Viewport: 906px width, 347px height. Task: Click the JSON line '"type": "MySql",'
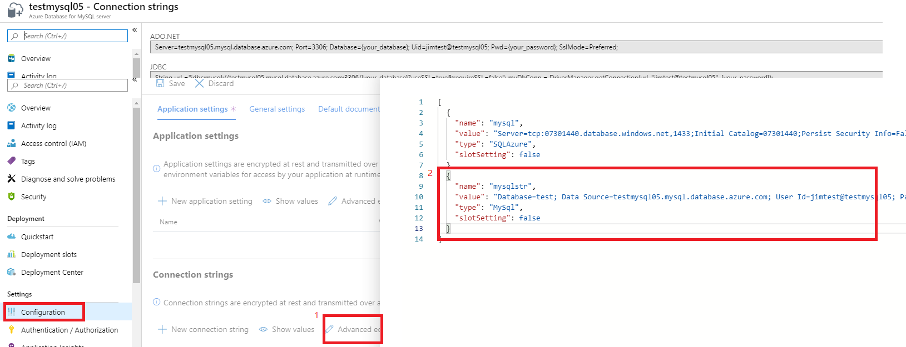pos(489,208)
